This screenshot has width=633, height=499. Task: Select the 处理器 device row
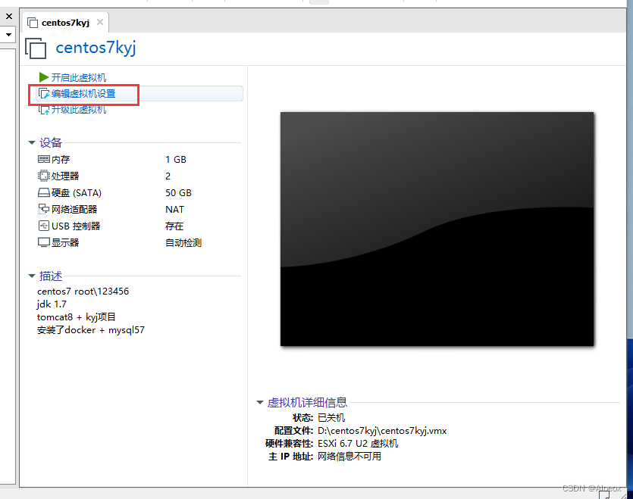click(x=139, y=176)
